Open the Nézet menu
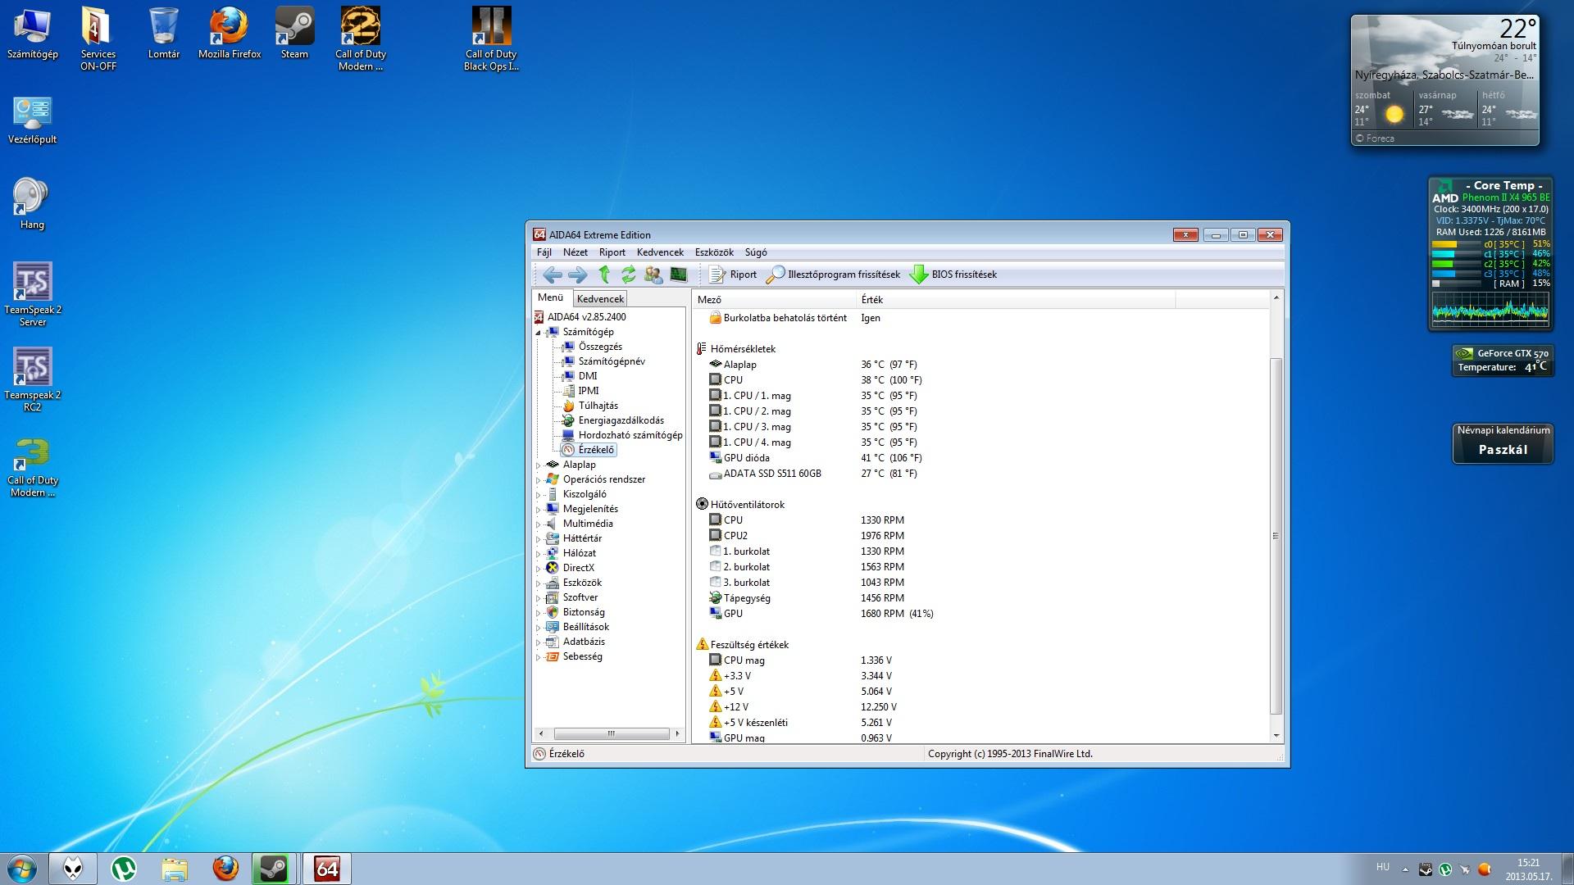The height and width of the screenshot is (885, 1574). (575, 252)
